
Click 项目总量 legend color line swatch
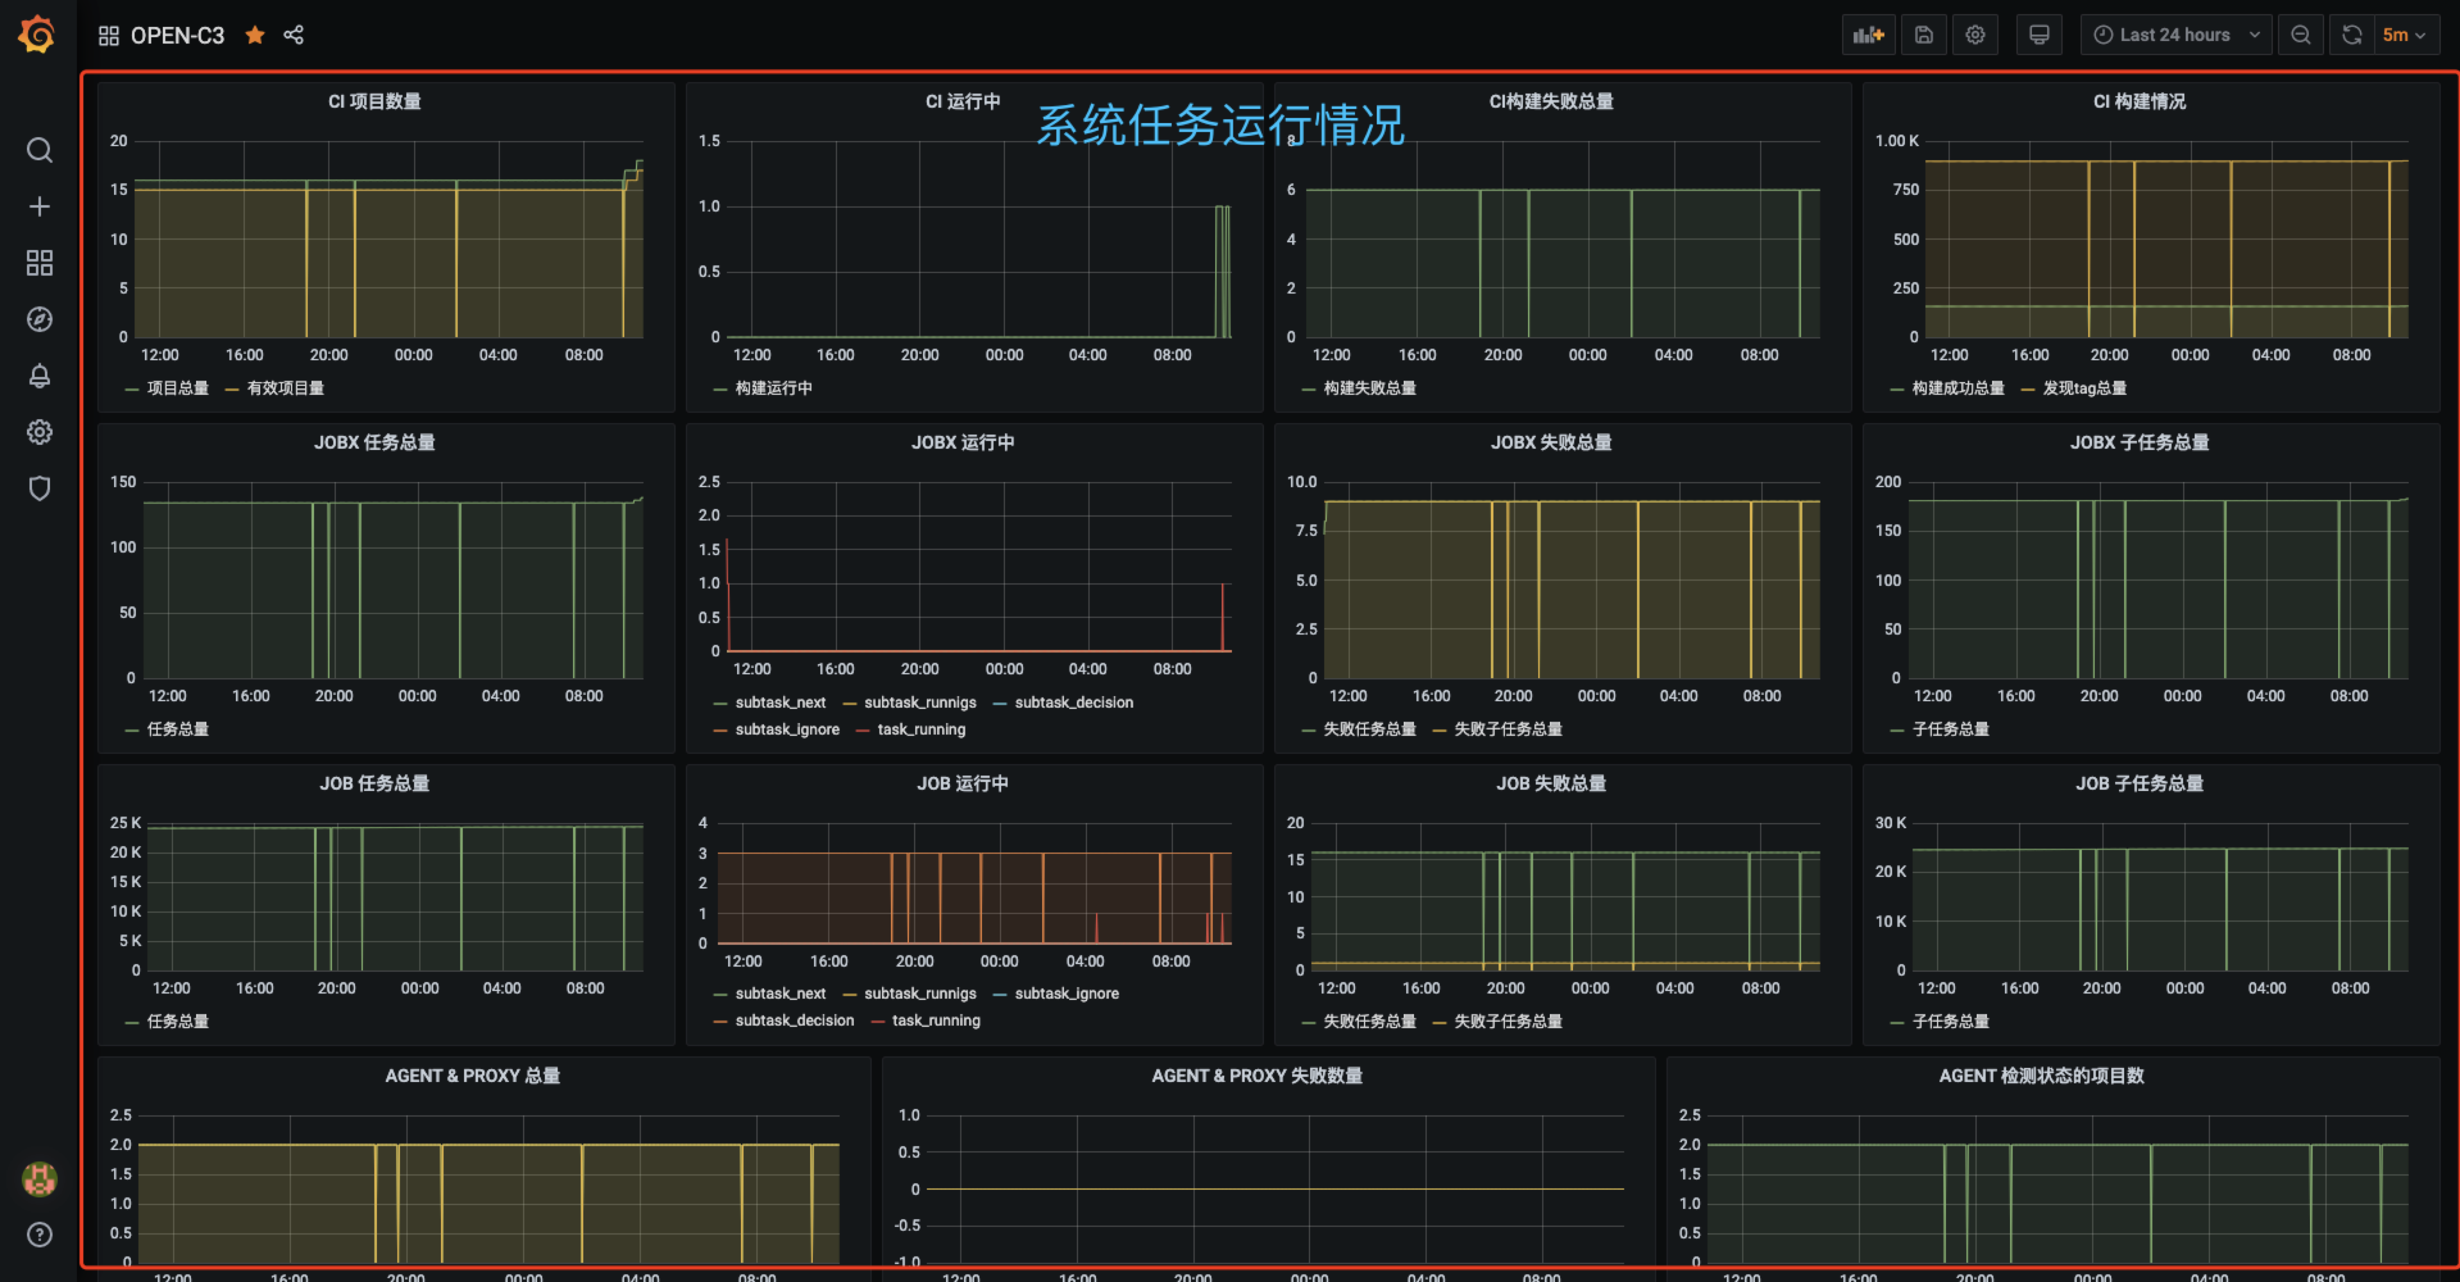pyautogui.click(x=132, y=389)
